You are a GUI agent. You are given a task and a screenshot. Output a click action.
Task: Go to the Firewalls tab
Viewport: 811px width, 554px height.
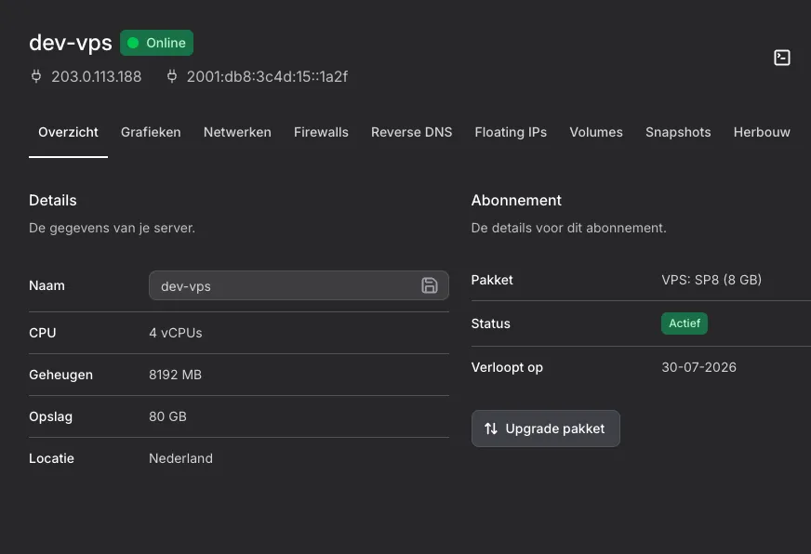[x=321, y=132]
